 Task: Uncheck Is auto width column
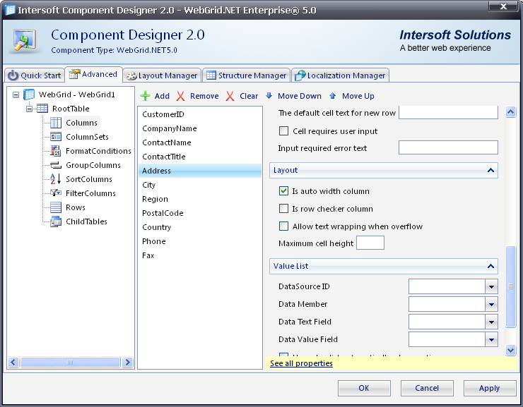pos(283,190)
